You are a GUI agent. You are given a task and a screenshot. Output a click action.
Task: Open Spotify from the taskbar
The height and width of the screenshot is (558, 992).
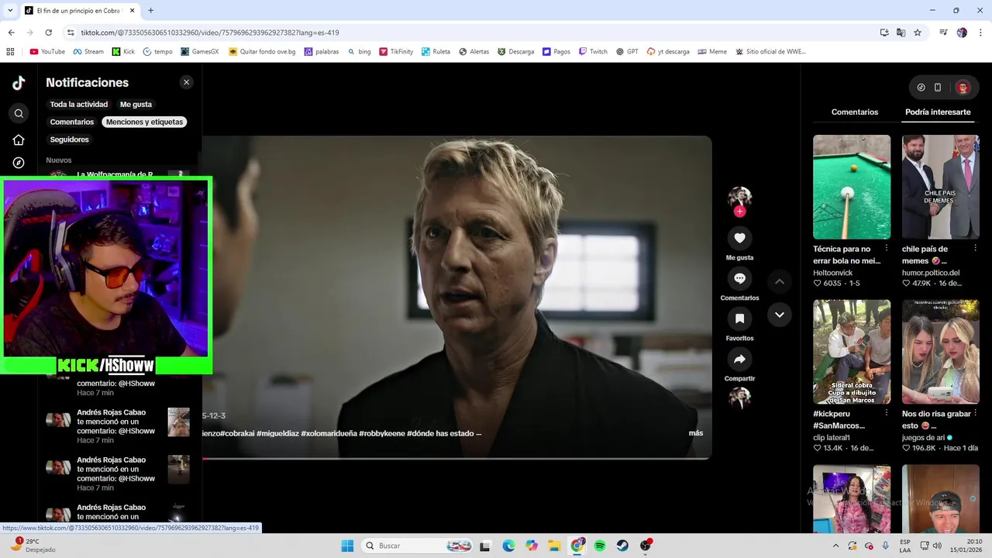[x=600, y=546]
